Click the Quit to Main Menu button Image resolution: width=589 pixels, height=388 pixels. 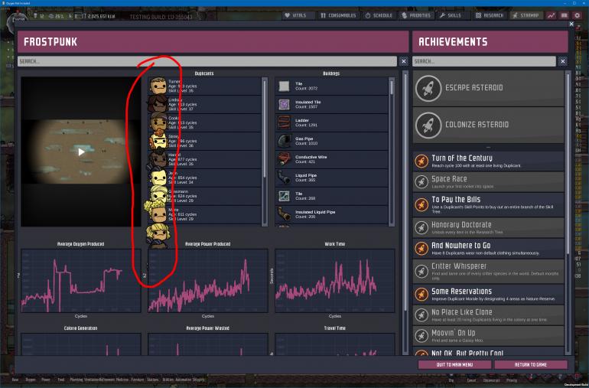point(454,365)
